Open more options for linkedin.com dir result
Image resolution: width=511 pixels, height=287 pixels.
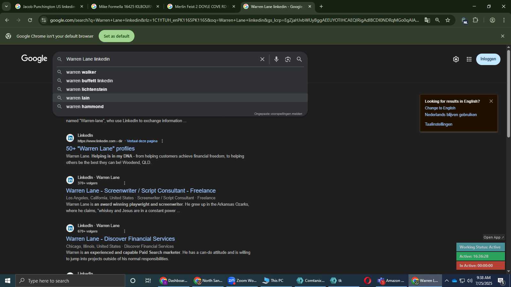click(x=162, y=141)
